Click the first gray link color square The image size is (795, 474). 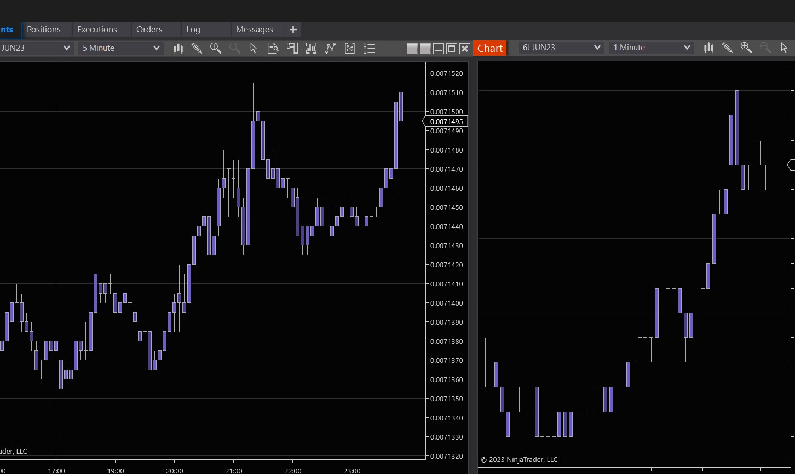tap(412, 49)
